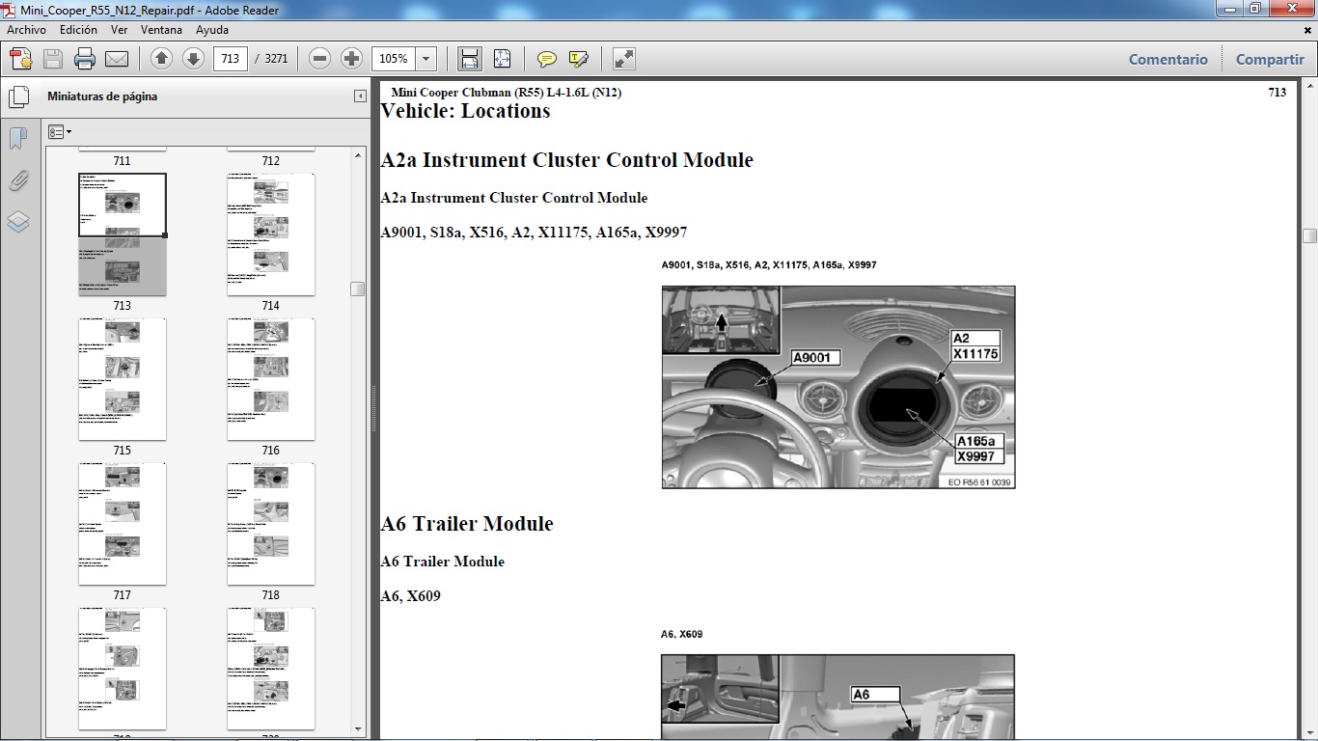
Task: Open the Comentario pane
Action: (x=1168, y=59)
